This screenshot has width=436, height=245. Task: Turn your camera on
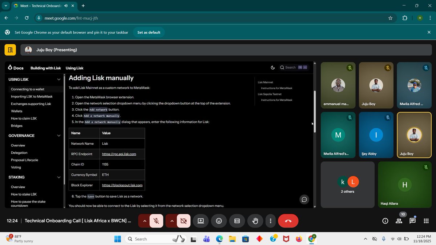[183, 221]
